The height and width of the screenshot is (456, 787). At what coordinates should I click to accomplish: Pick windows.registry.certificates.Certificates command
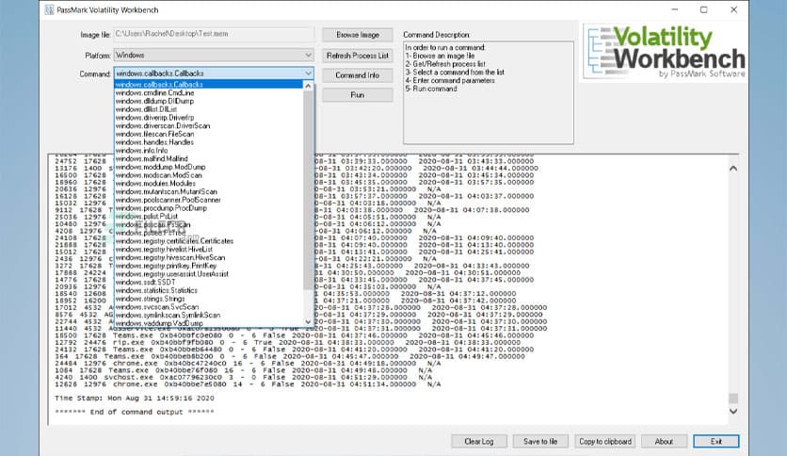208,241
